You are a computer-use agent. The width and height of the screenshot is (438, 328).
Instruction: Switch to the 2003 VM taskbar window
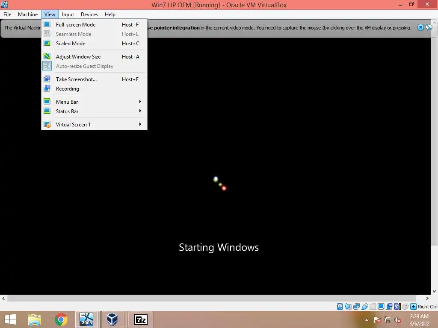(x=86, y=319)
